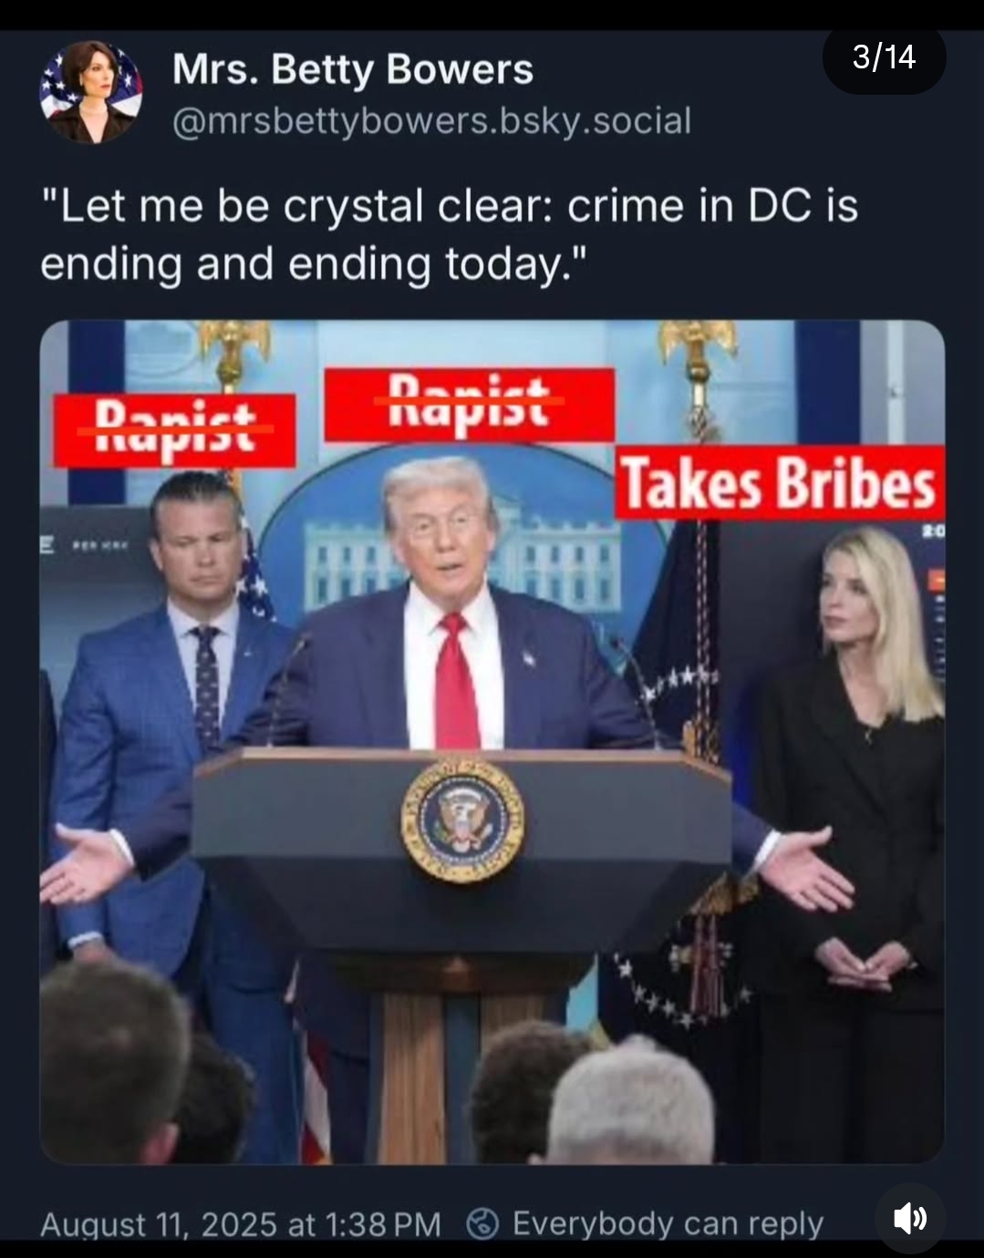
Task: Tap the presidential seal on the podium
Action: (462, 820)
